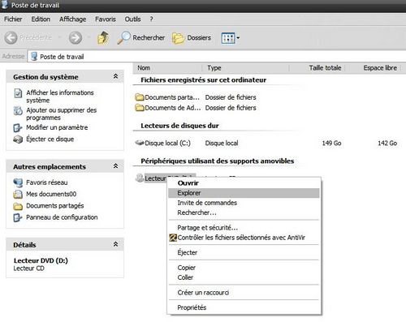The image size is (406, 322).
Task: Toggle the Dossiers folders pane button
Action: [192, 38]
